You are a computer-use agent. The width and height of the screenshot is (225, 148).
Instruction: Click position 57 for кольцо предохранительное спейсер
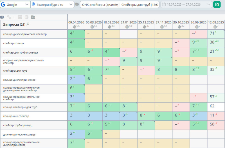(x=216, y=98)
